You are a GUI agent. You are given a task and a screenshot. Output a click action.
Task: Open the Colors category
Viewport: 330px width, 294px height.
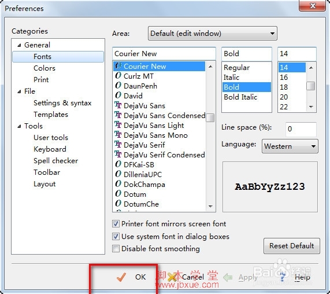(45, 68)
